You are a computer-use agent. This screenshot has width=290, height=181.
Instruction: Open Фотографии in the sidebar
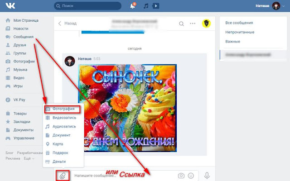(24, 62)
